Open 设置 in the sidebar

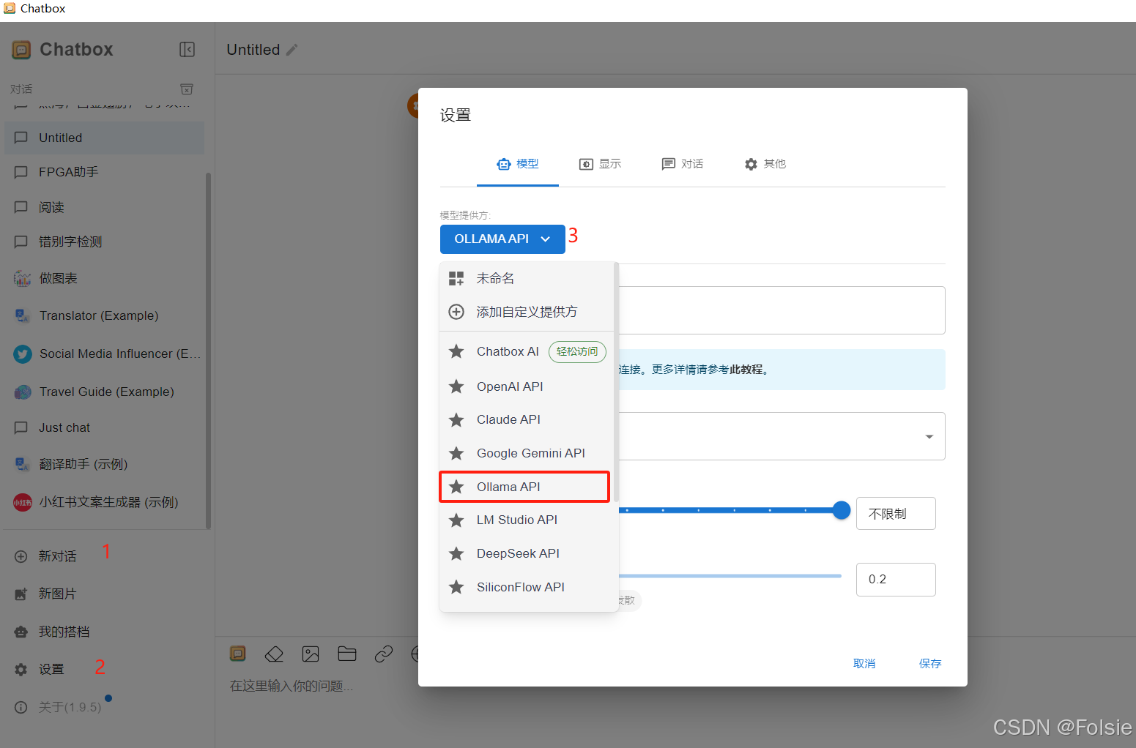[104, 669]
